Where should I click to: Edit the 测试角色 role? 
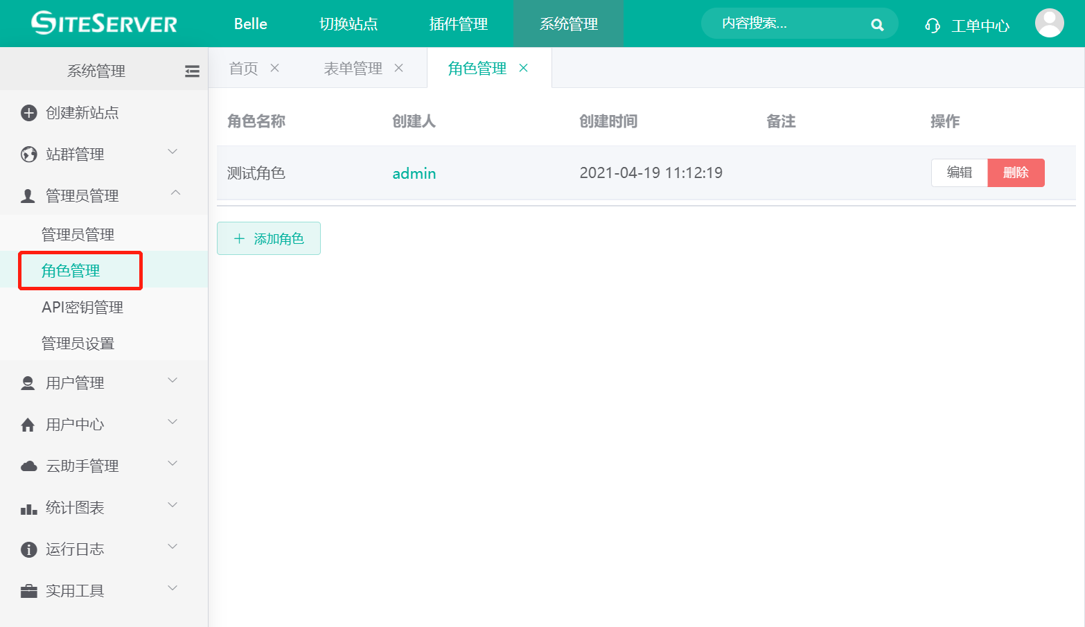tap(959, 173)
